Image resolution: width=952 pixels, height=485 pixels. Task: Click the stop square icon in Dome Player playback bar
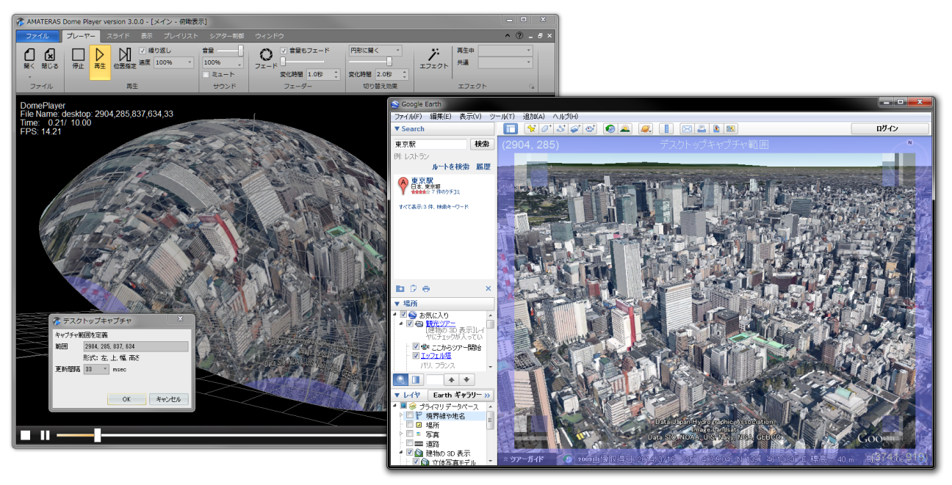26,435
